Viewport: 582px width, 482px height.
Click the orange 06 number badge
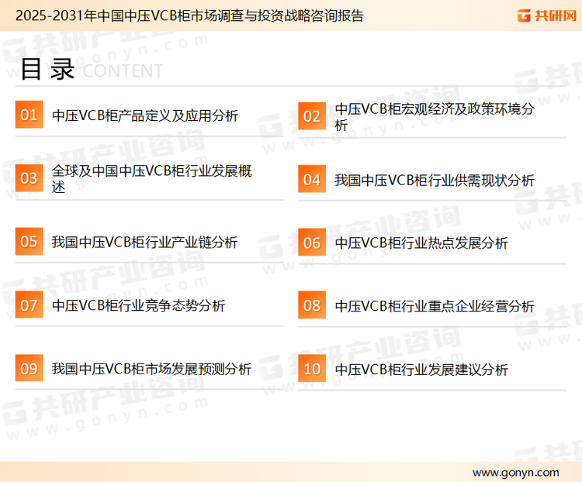(312, 243)
